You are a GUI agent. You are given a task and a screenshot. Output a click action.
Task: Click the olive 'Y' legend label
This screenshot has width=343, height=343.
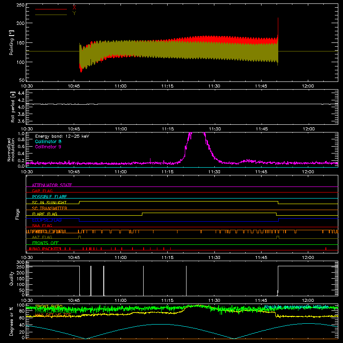[x=74, y=13]
